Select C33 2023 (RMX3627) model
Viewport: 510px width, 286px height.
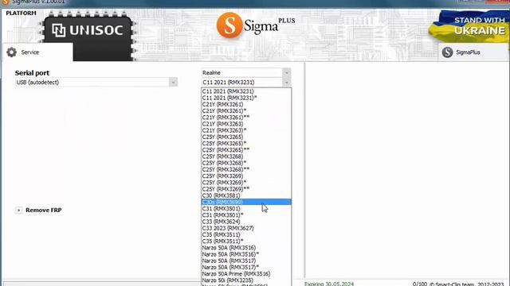point(246,228)
